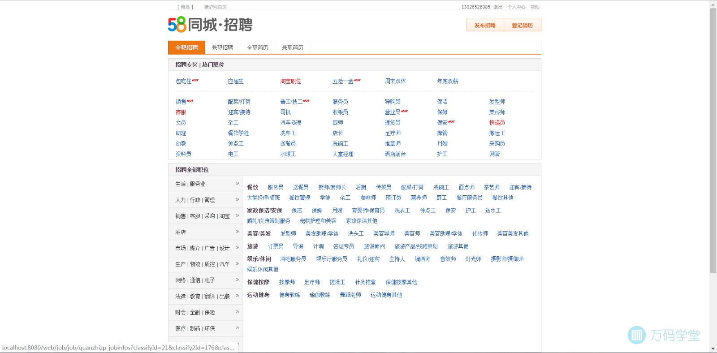Open the 汽车修理 job link
This screenshot has height=353, width=717.
click(x=290, y=122)
